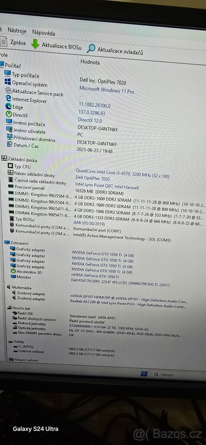Select the Internet Explorer row
The width and height of the screenshot is (206, 445).
coord(26,100)
